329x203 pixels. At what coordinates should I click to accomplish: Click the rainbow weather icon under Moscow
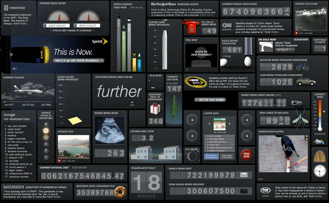tap(319, 141)
